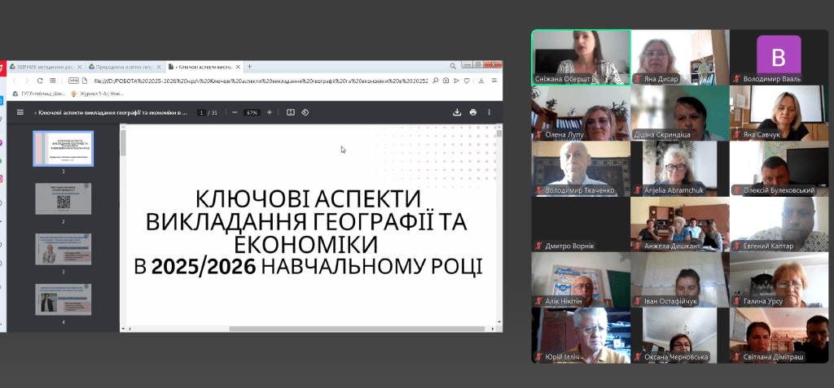
Task: Click the PDF document title in toolbar
Action: [111, 113]
